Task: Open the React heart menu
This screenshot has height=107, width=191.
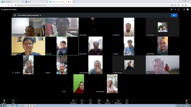Action: [91, 101]
